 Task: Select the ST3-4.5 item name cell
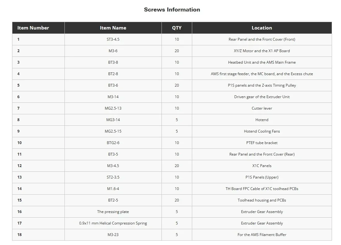tap(113, 39)
